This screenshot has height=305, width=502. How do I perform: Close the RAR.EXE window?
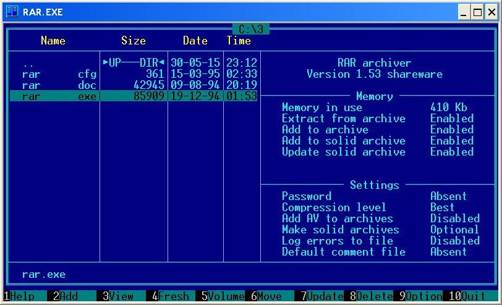491,12
